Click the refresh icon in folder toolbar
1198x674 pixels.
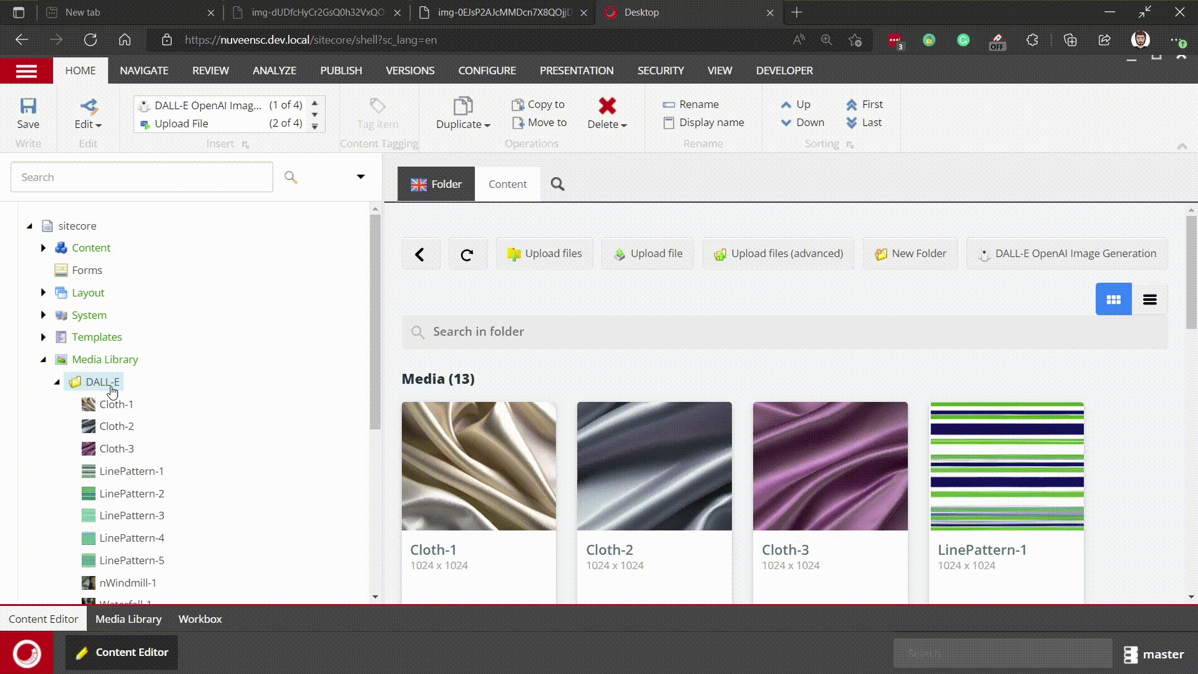467,254
